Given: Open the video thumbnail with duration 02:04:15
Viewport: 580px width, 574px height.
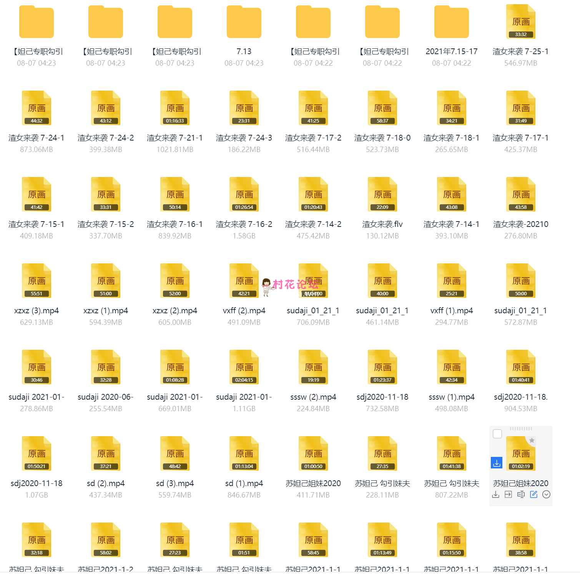Looking at the screenshot, I should point(244,367).
